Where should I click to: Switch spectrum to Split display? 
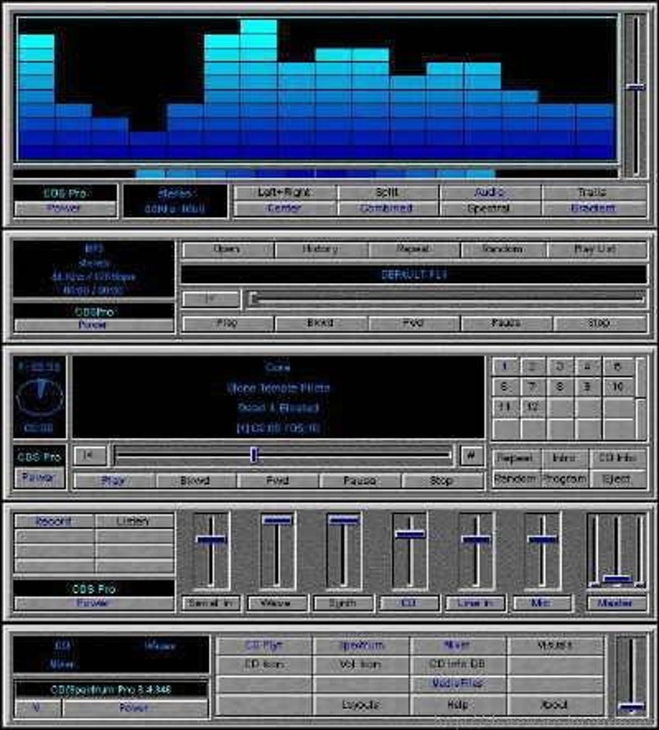388,193
